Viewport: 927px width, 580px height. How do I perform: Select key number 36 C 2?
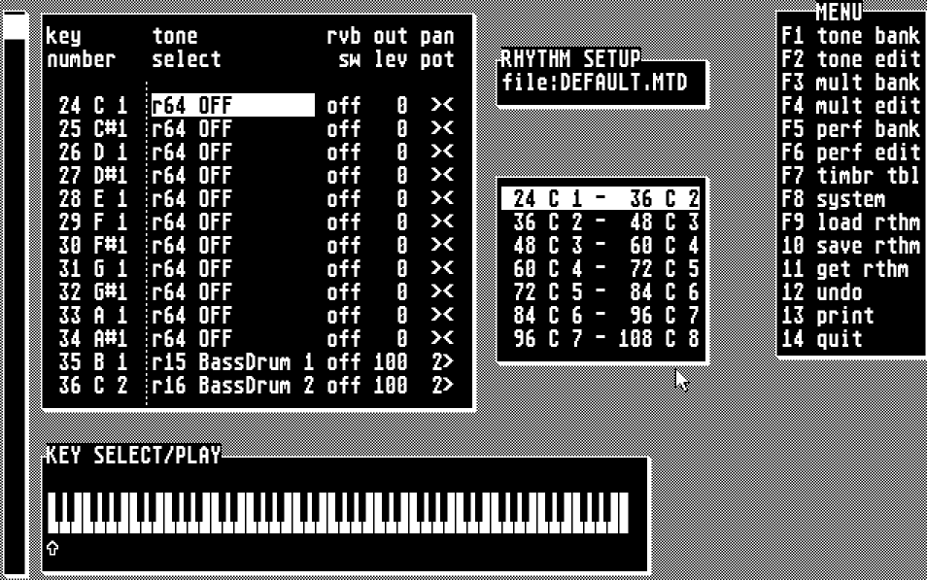coord(93,386)
